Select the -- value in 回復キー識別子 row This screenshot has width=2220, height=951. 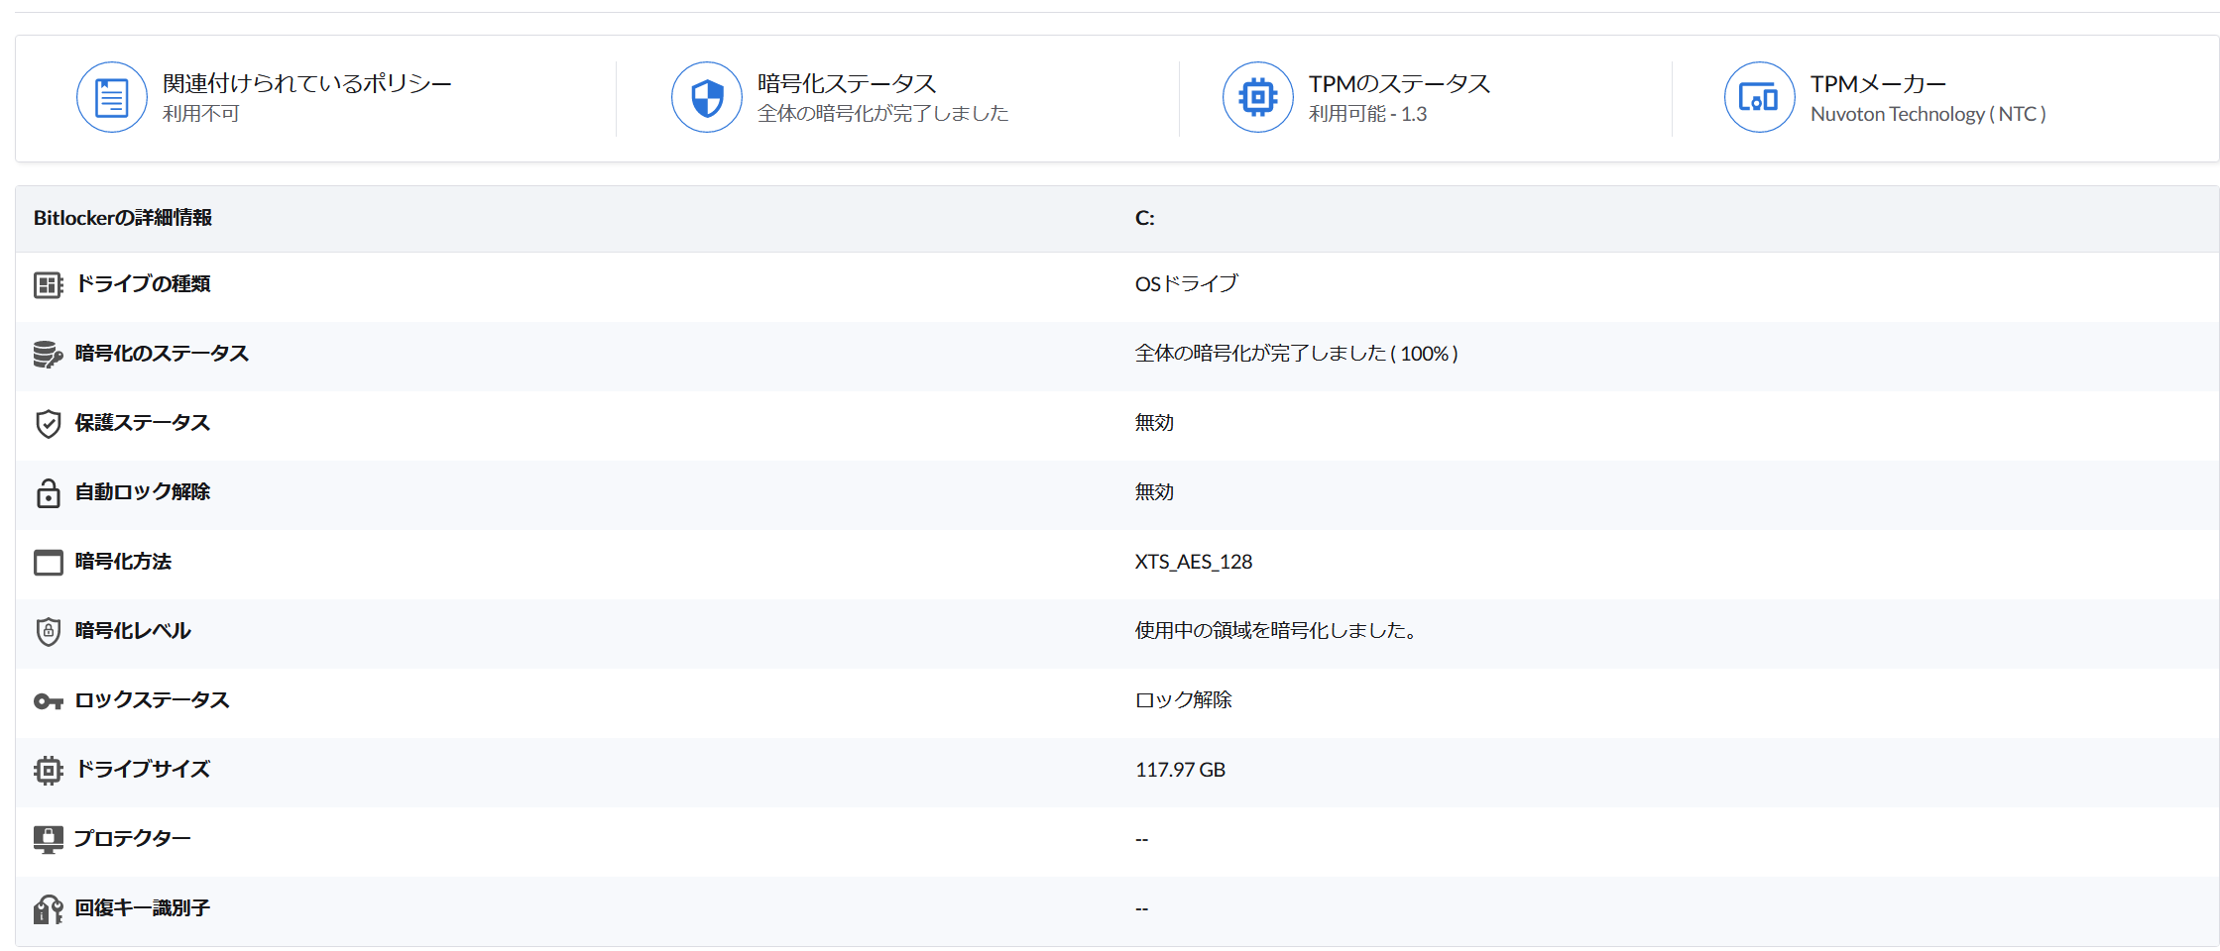[1141, 909]
